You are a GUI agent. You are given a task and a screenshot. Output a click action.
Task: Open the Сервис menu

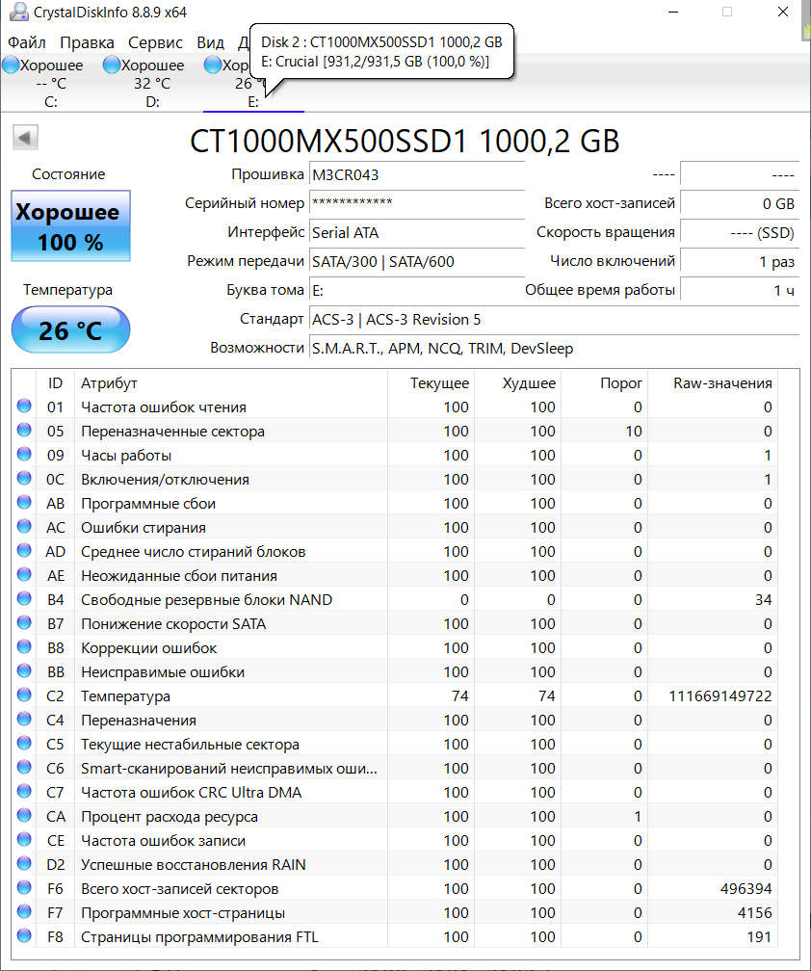tap(155, 42)
